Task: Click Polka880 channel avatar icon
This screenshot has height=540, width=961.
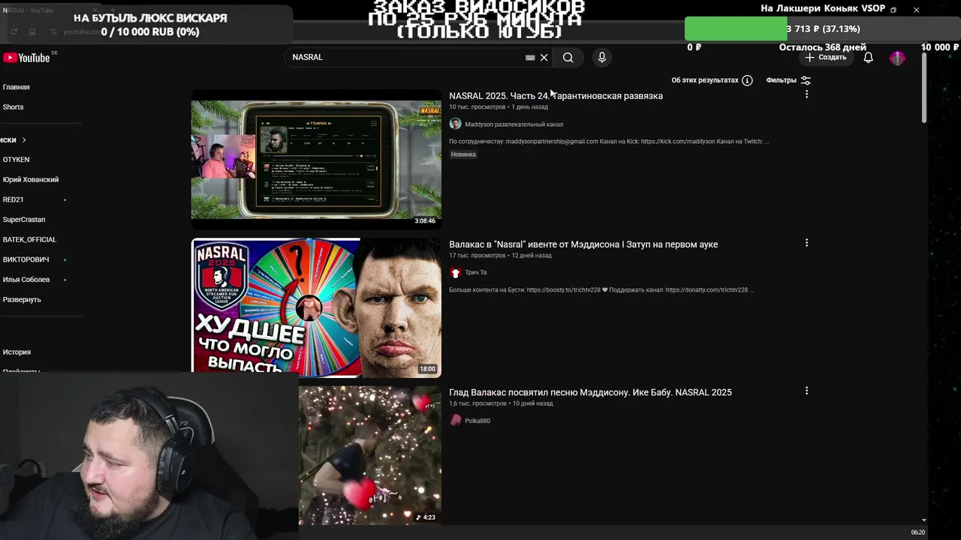Action: click(x=455, y=420)
